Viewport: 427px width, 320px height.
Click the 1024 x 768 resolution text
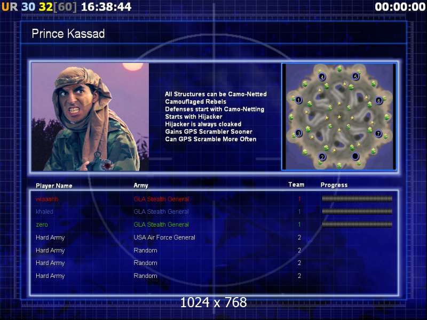point(213,302)
